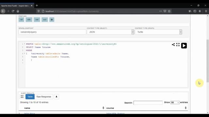Screen dimensions: 209x117
Task: Show tracking protection shield info
Action: point(39,11)
